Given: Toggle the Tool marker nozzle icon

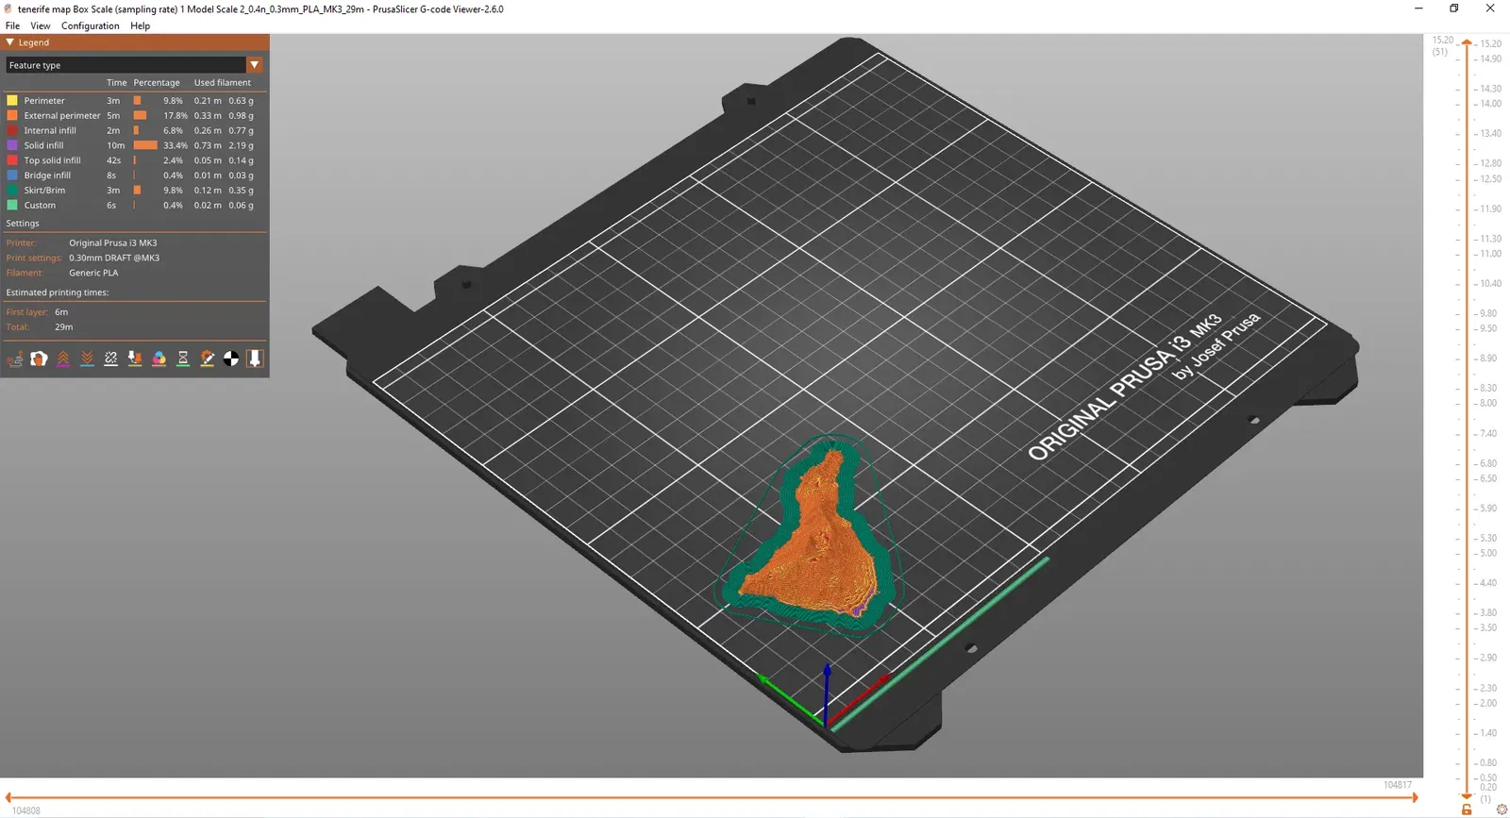Looking at the screenshot, I should pyautogui.click(x=255, y=359).
